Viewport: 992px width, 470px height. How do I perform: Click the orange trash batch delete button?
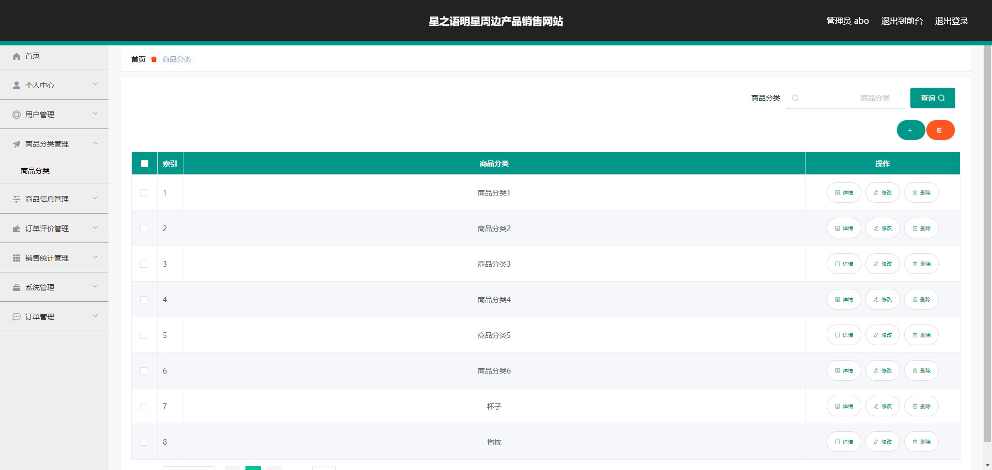coord(940,130)
